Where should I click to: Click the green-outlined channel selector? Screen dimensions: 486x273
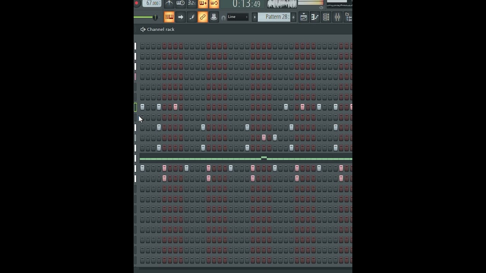135,107
